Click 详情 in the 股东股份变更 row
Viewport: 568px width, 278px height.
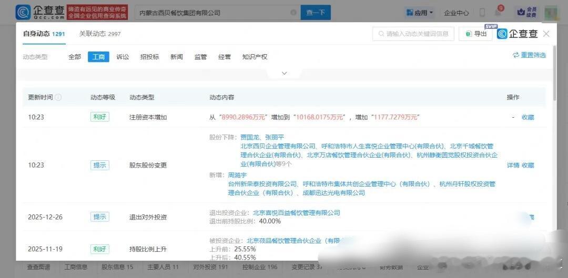(513, 166)
